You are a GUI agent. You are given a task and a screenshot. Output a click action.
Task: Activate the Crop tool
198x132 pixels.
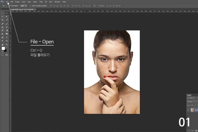tap(3, 20)
